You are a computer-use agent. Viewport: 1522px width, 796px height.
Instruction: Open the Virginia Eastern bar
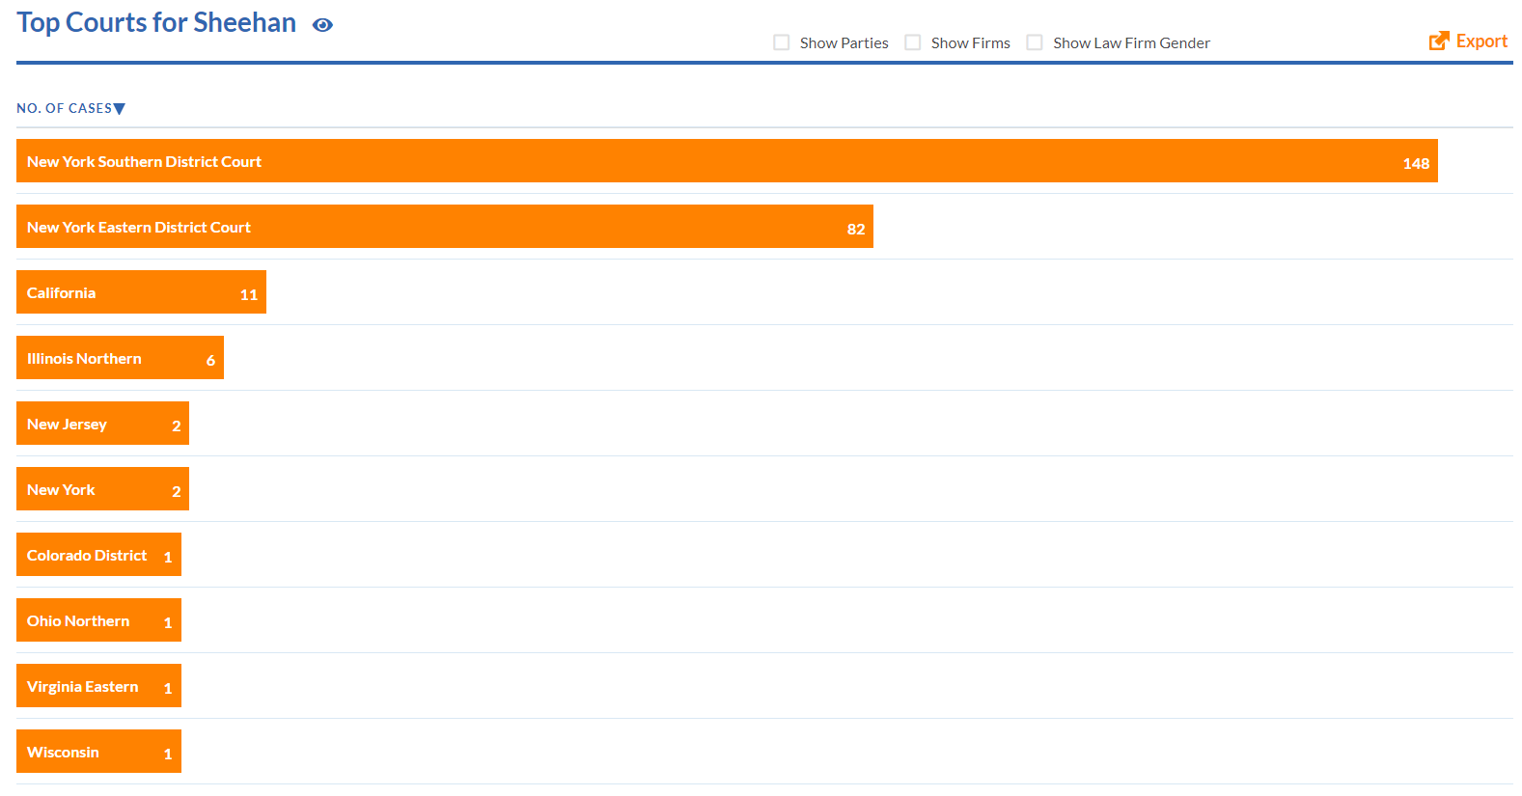click(x=98, y=686)
